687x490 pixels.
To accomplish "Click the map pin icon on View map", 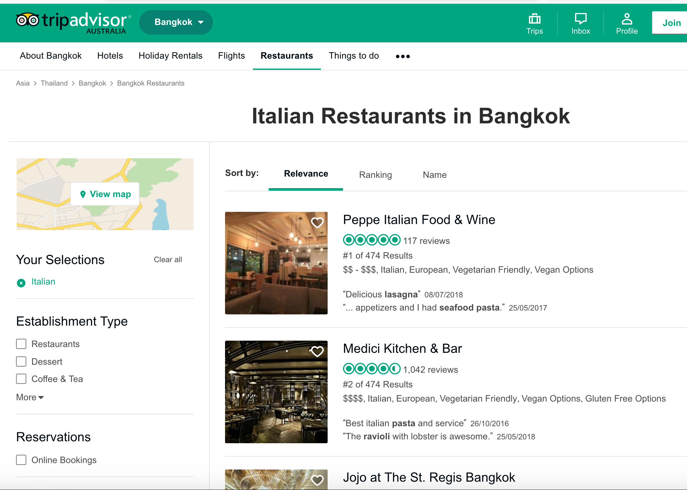I will (x=83, y=194).
